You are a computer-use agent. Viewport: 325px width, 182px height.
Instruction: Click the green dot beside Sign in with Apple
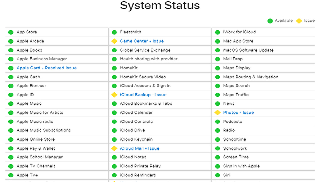[218, 166]
